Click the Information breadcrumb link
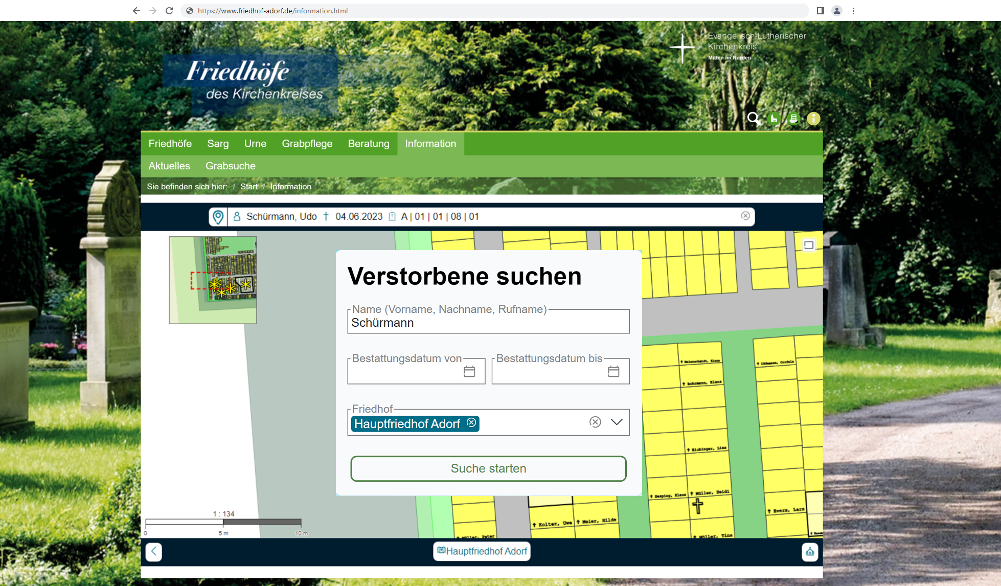The width and height of the screenshot is (1001, 586). click(291, 187)
